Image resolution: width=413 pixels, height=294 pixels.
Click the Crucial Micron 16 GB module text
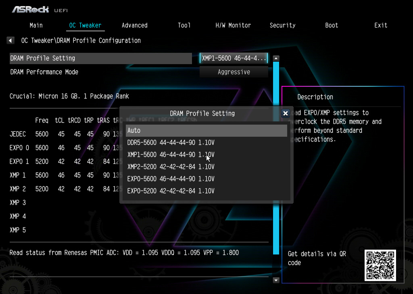point(69,96)
